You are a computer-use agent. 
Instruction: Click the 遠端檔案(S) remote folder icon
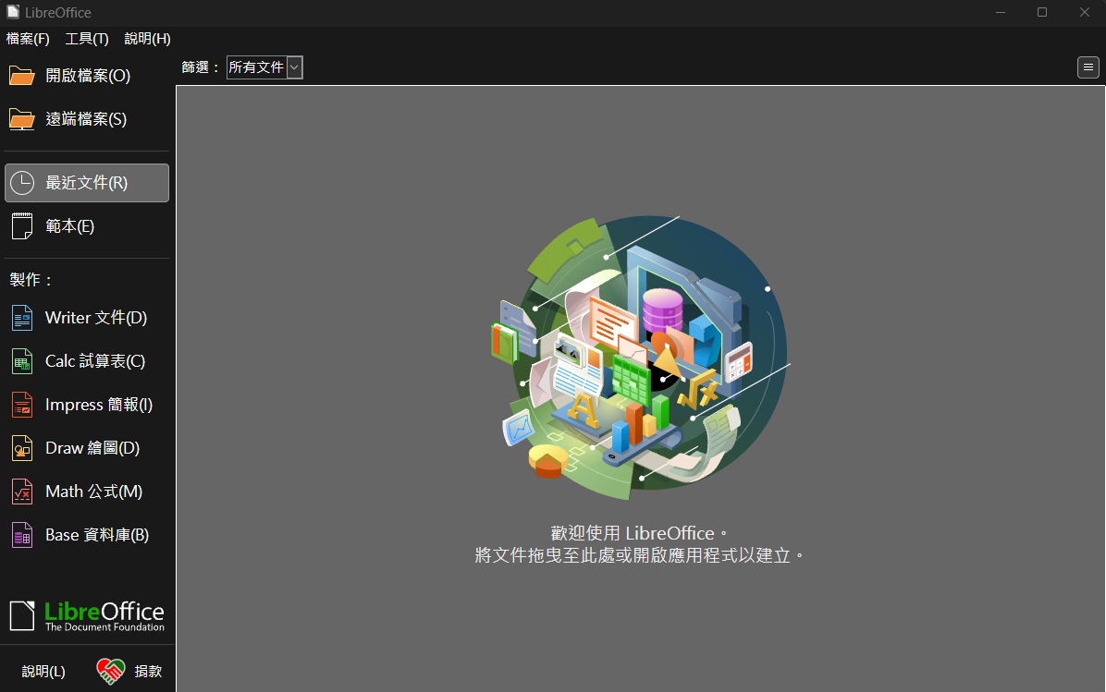pyautogui.click(x=22, y=119)
